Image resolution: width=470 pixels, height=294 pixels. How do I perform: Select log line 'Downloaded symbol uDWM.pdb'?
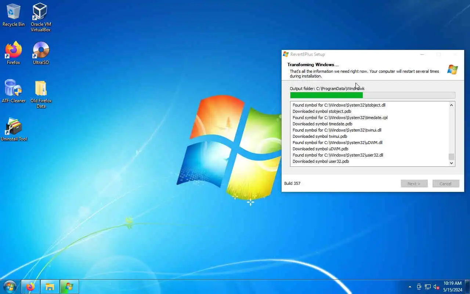point(320,149)
